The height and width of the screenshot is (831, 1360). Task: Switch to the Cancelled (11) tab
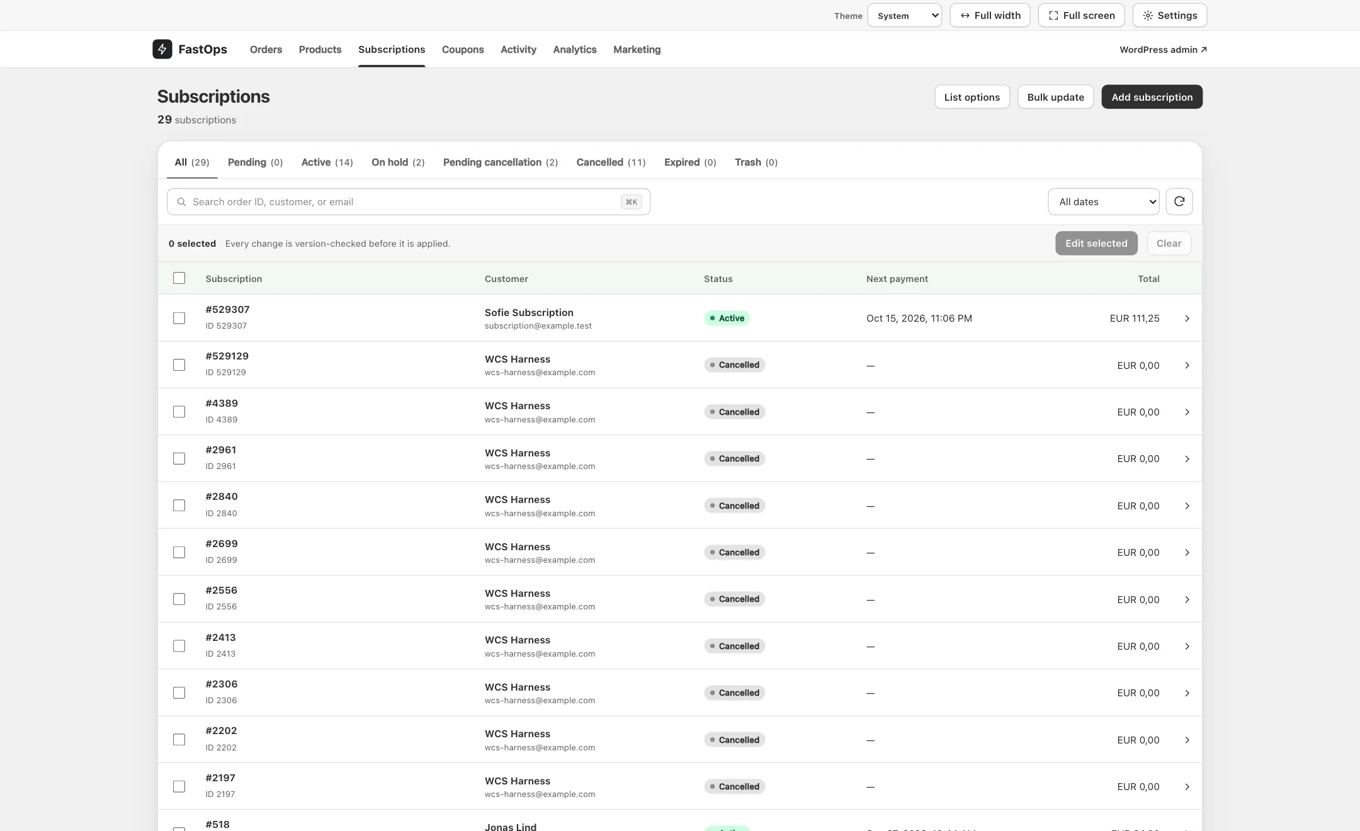pos(611,162)
